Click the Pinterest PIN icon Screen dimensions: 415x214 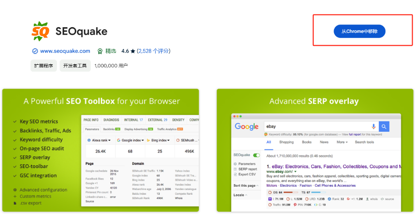(x=295, y=205)
